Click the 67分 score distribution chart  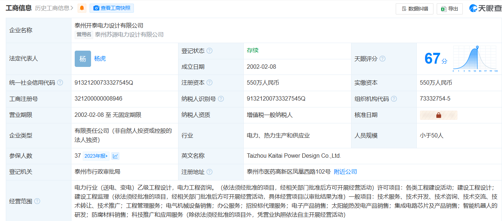[x=475, y=59]
